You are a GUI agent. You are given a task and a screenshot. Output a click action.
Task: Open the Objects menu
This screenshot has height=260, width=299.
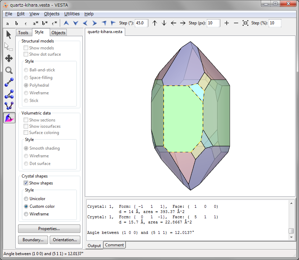tap(51, 14)
